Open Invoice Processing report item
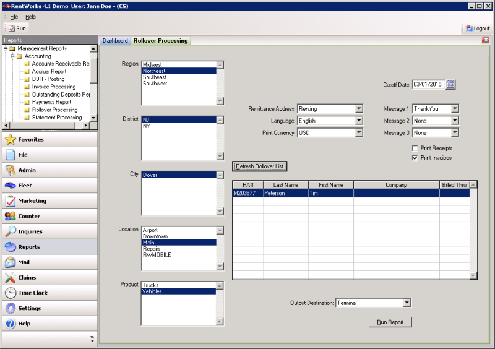Screen dimensions: 495x349 [54, 87]
